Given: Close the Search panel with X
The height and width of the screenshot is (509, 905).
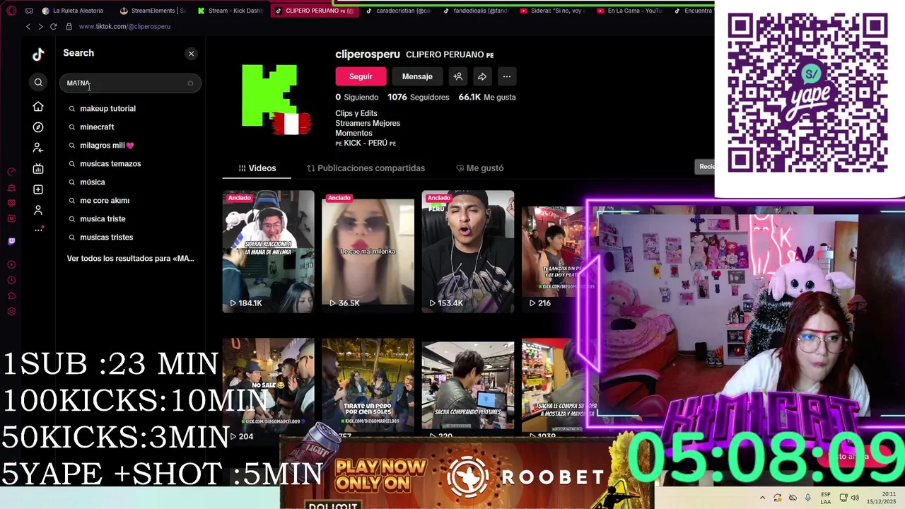Looking at the screenshot, I should pos(191,54).
